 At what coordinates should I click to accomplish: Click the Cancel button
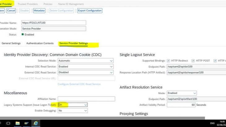pyautogui.click(x=11, y=11)
